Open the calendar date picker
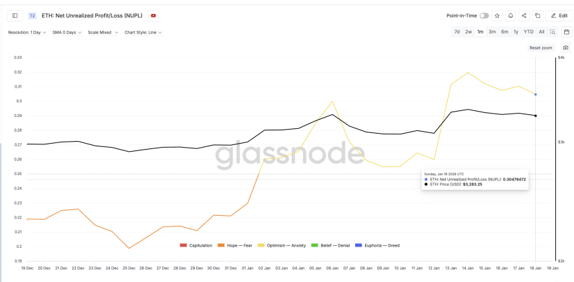This screenshot has height=282, width=574. click(567, 31)
